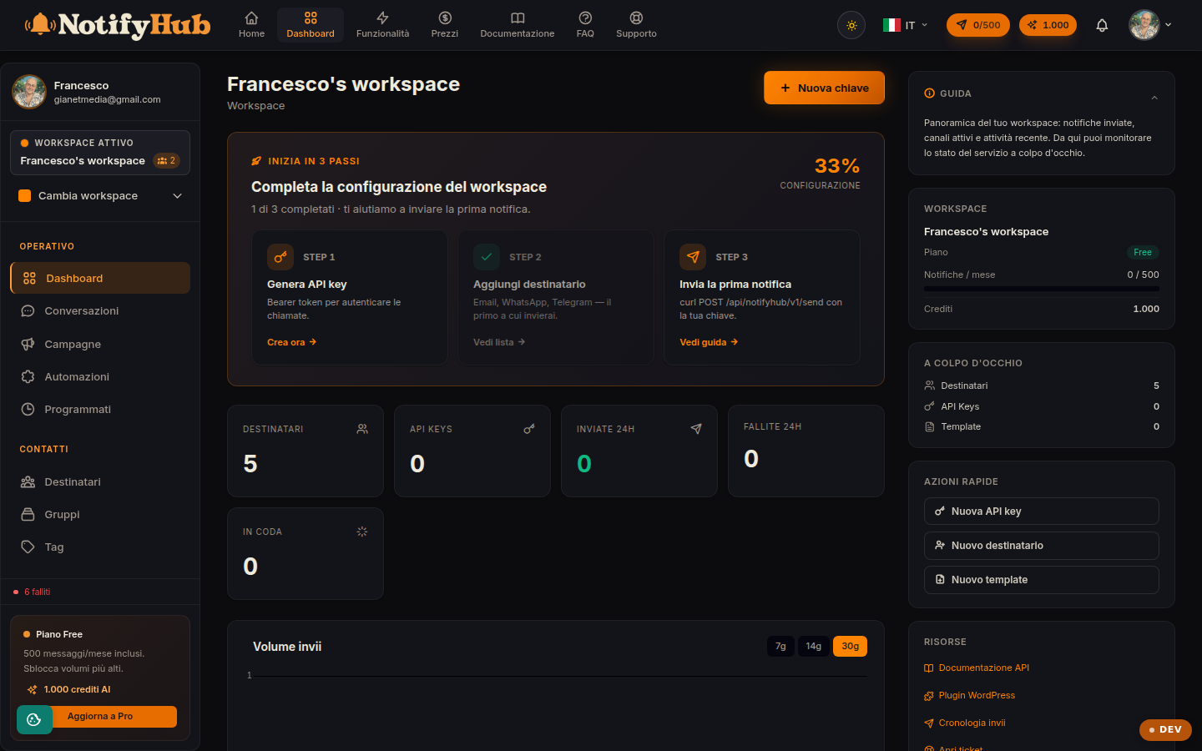Click people icon on Destinatari stat card

pyautogui.click(x=362, y=429)
